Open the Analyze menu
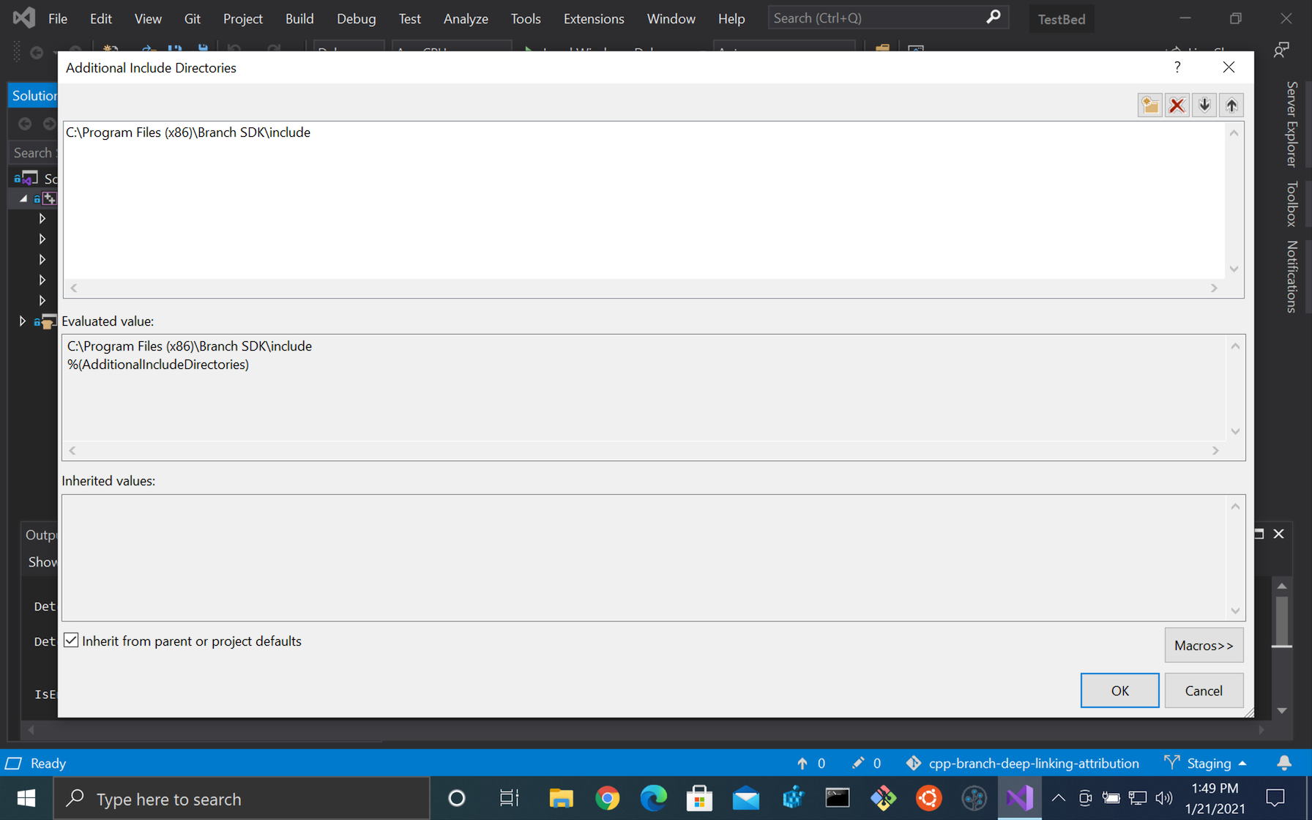Viewport: 1312px width, 820px height. click(466, 18)
